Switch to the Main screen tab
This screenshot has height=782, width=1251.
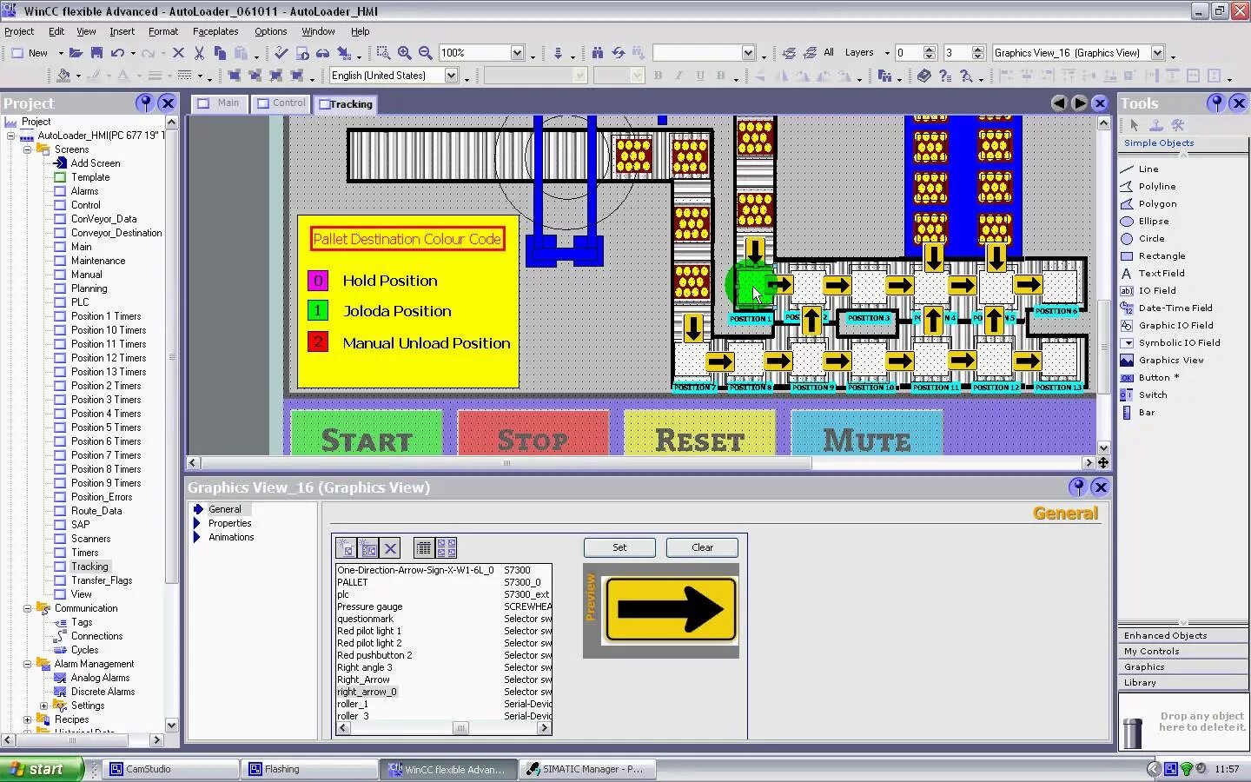[x=219, y=103]
